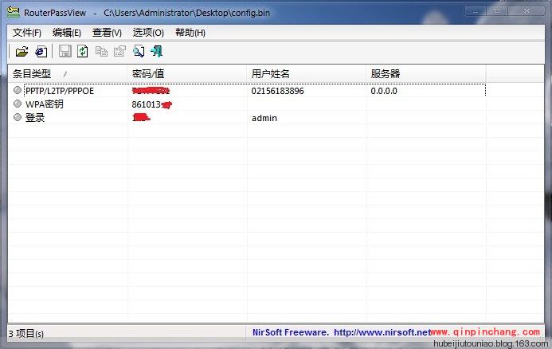
Task: Close the RouterPassView window
Action: 527,11
